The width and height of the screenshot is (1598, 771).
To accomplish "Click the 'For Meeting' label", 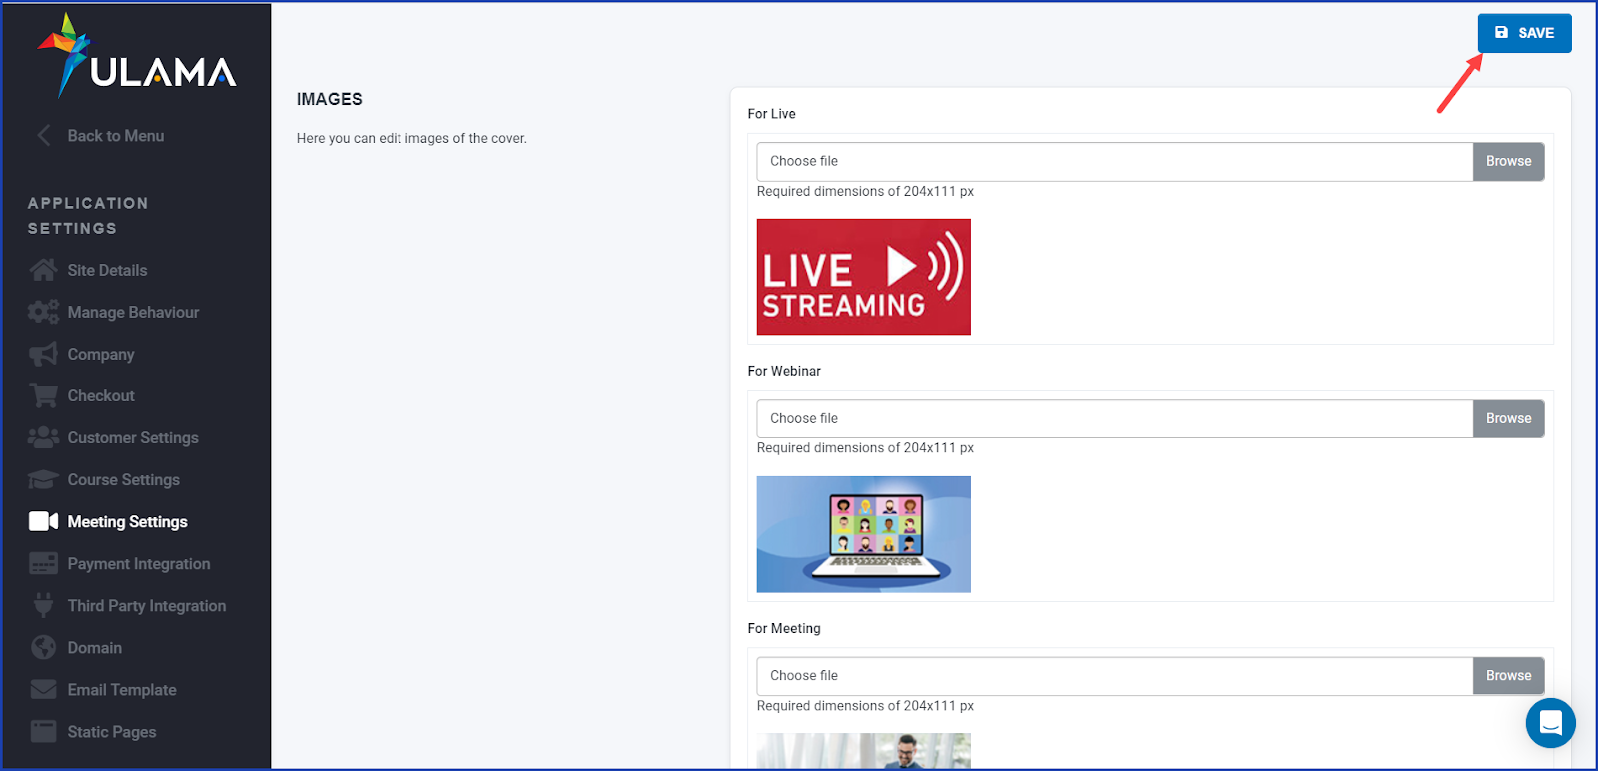I will click(x=784, y=628).
